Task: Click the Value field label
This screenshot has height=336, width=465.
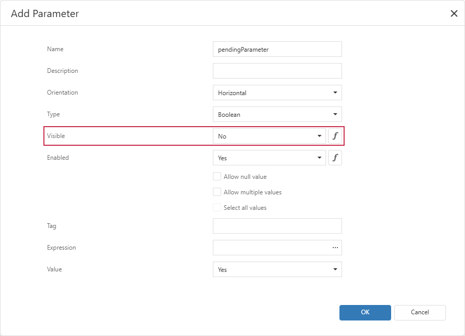Action: (54, 269)
